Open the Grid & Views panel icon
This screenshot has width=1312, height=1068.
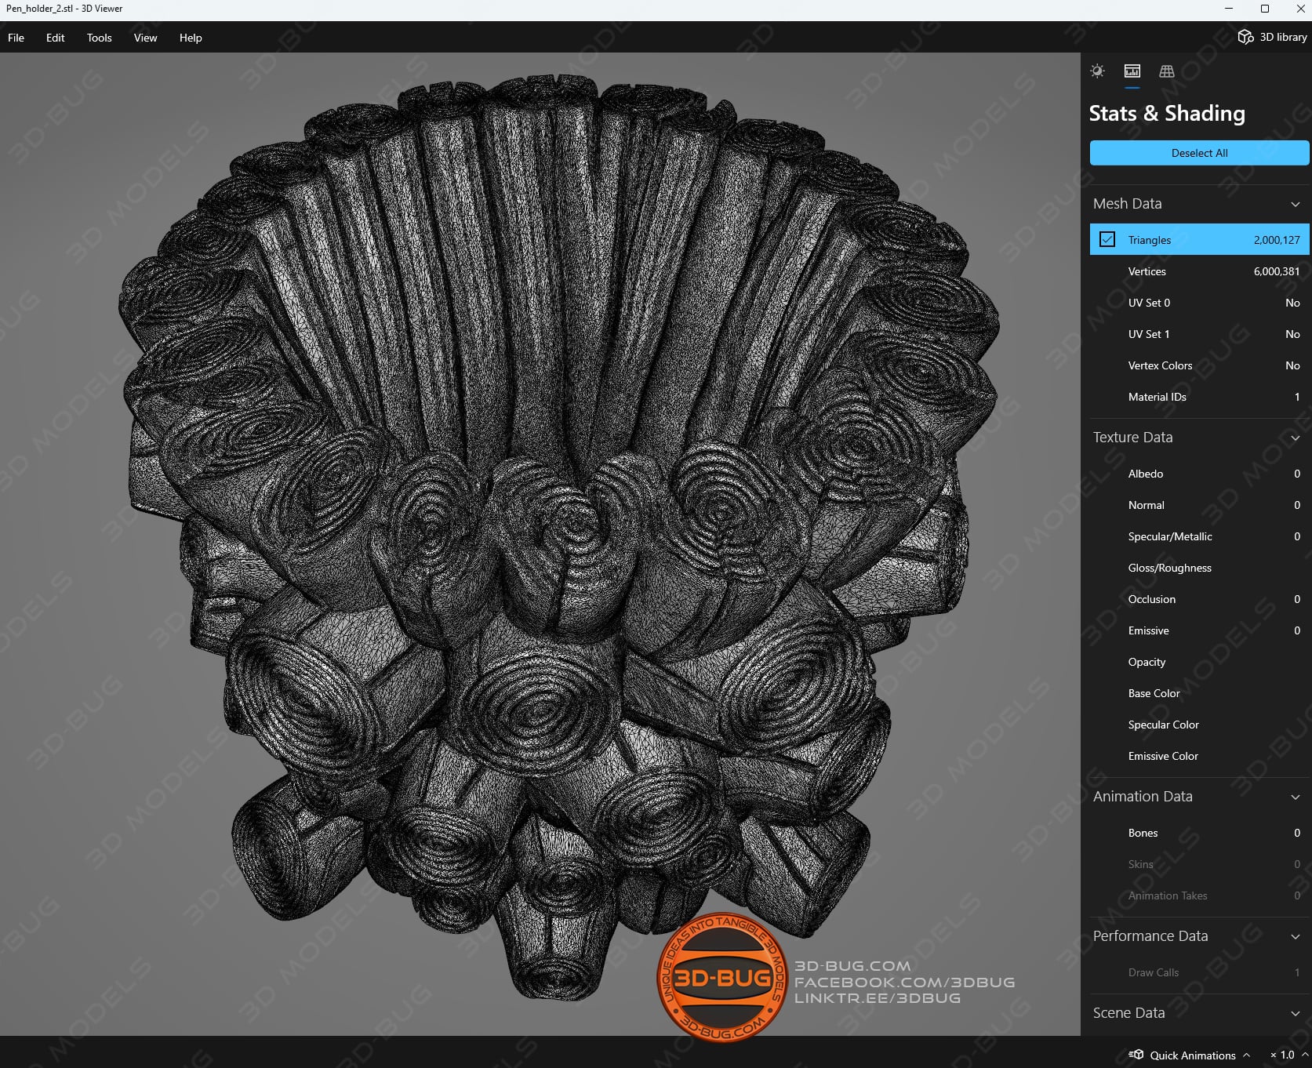(1167, 71)
